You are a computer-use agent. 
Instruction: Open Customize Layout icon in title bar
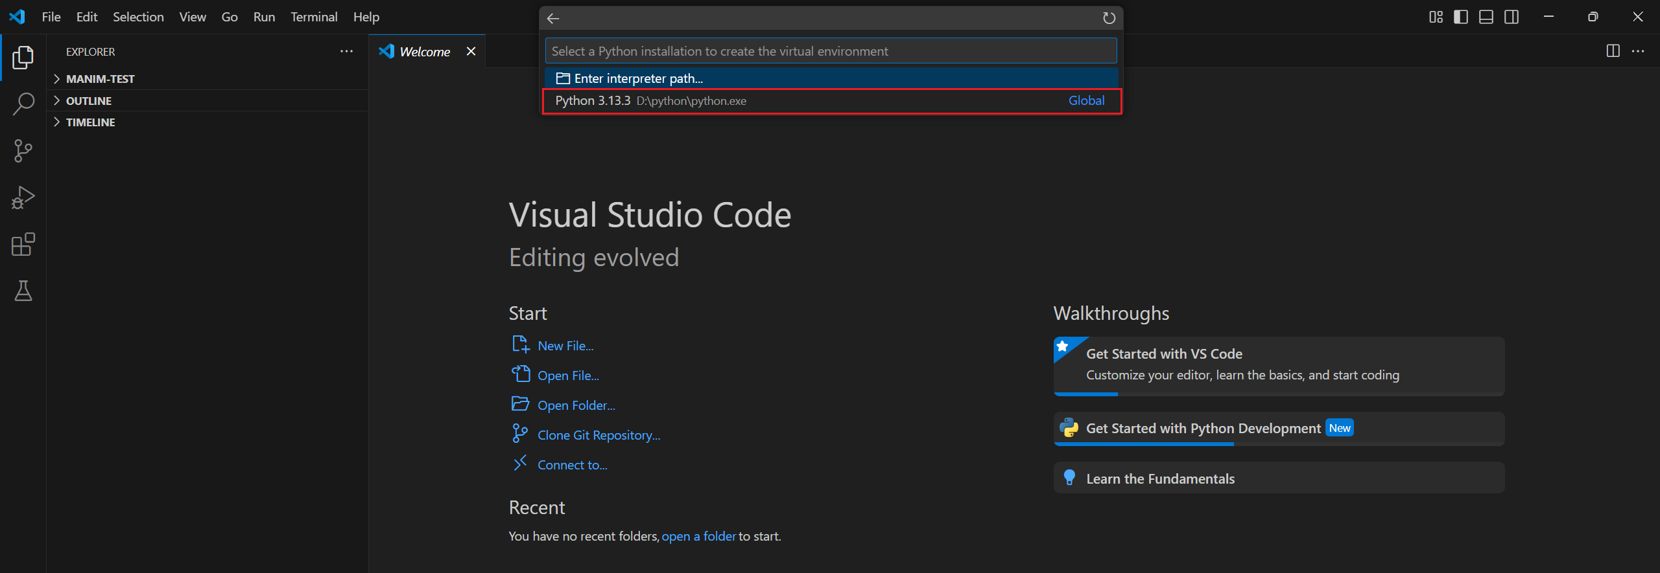1436,17
